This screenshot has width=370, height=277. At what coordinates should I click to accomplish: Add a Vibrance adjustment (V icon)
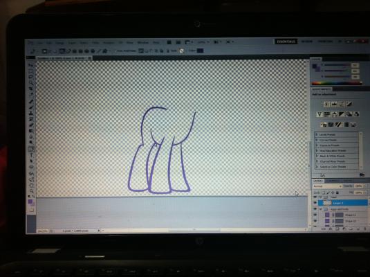320,114
